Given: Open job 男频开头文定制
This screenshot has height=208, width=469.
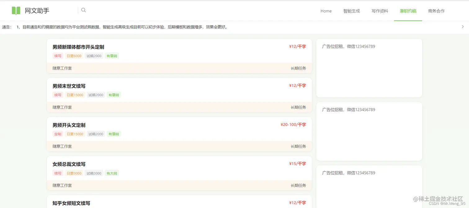Looking at the screenshot, I should click(69, 125).
